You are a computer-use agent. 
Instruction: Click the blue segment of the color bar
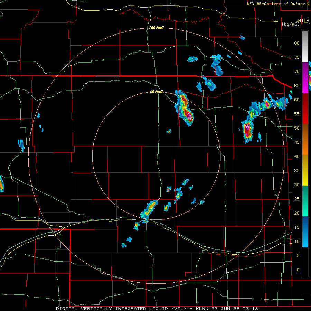coord(305,232)
